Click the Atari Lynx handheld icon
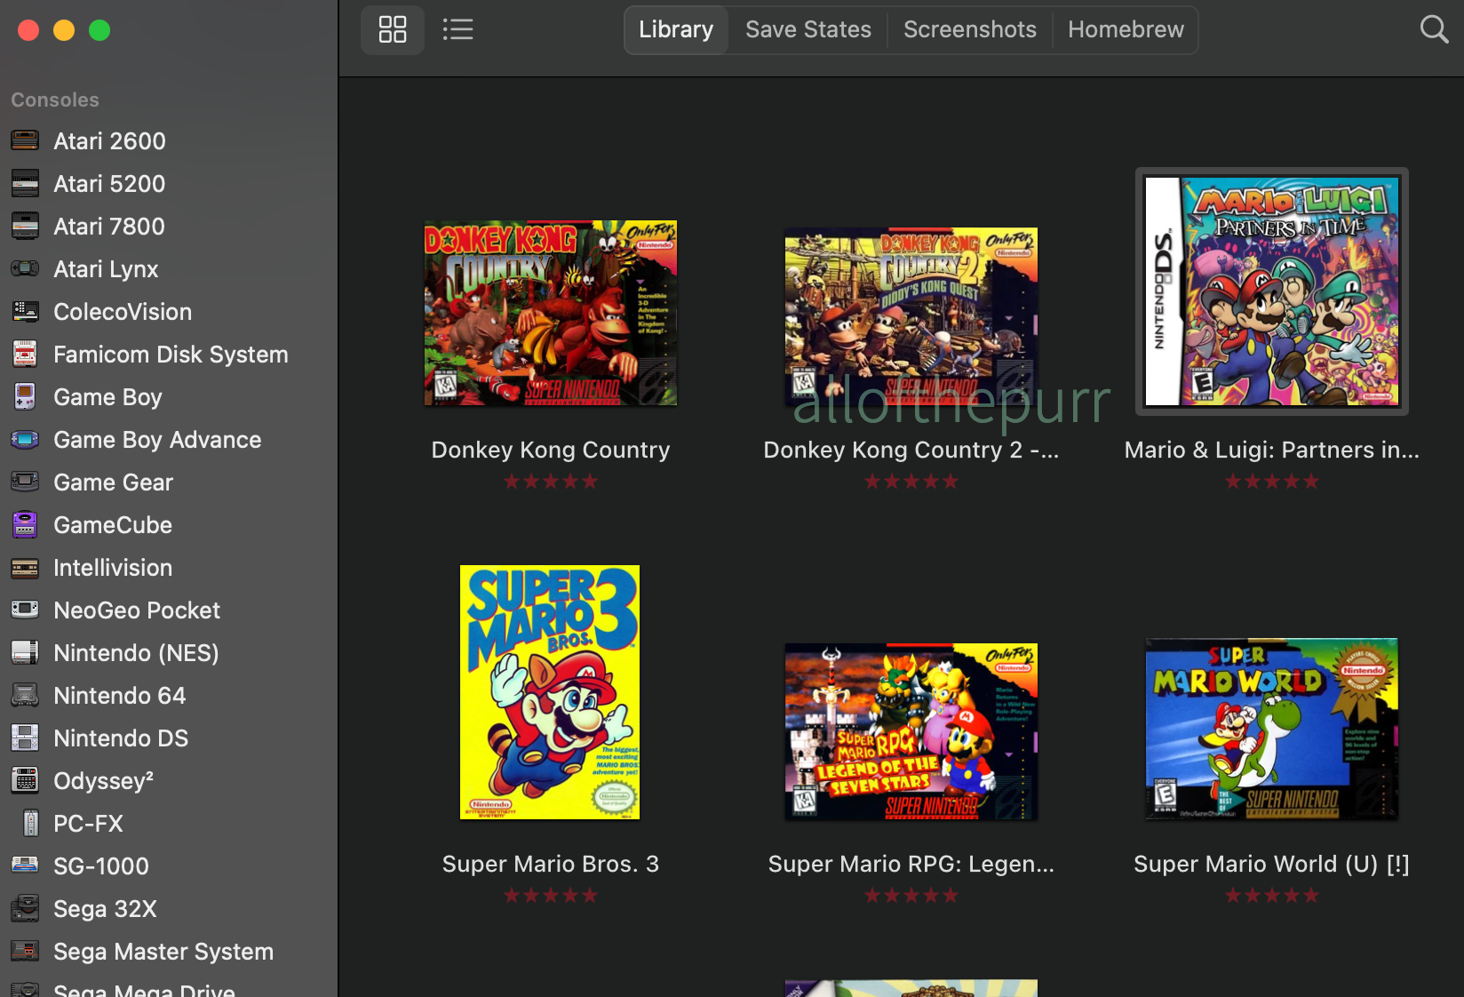Image resolution: width=1464 pixels, height=997 pixels. pyautogui.click(x=25, y=268)
